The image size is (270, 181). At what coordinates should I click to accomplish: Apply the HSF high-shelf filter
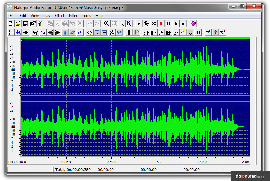coord(168,33)
